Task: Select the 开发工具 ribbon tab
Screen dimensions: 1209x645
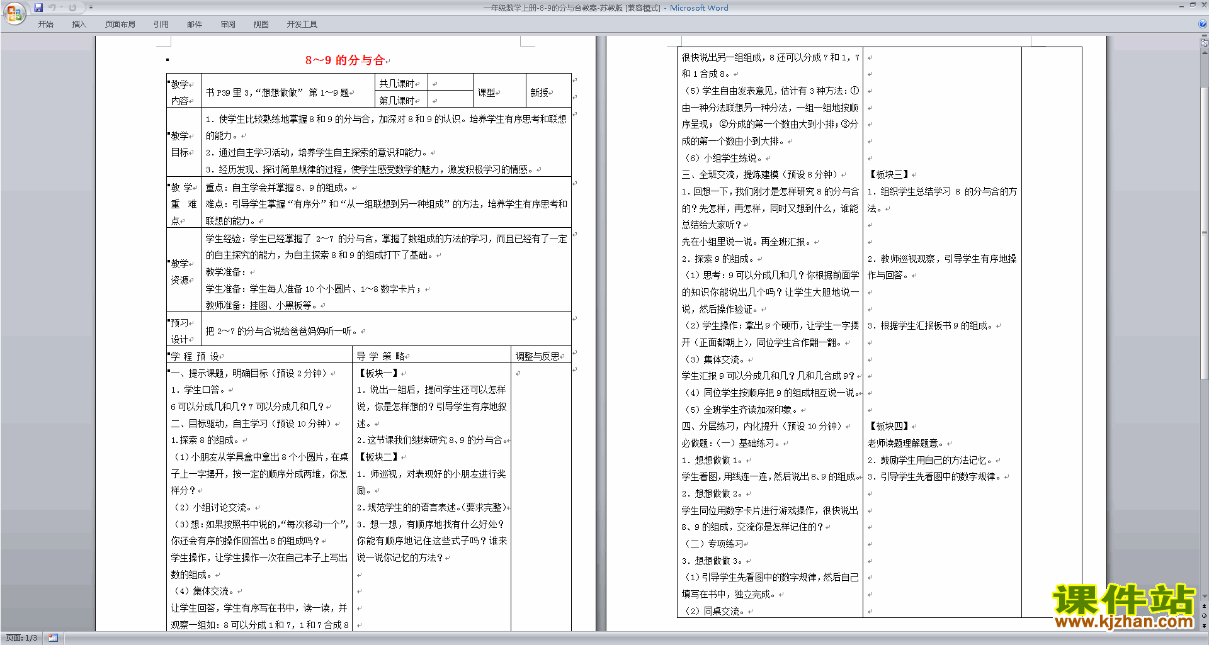Action: tap(302, 25)
